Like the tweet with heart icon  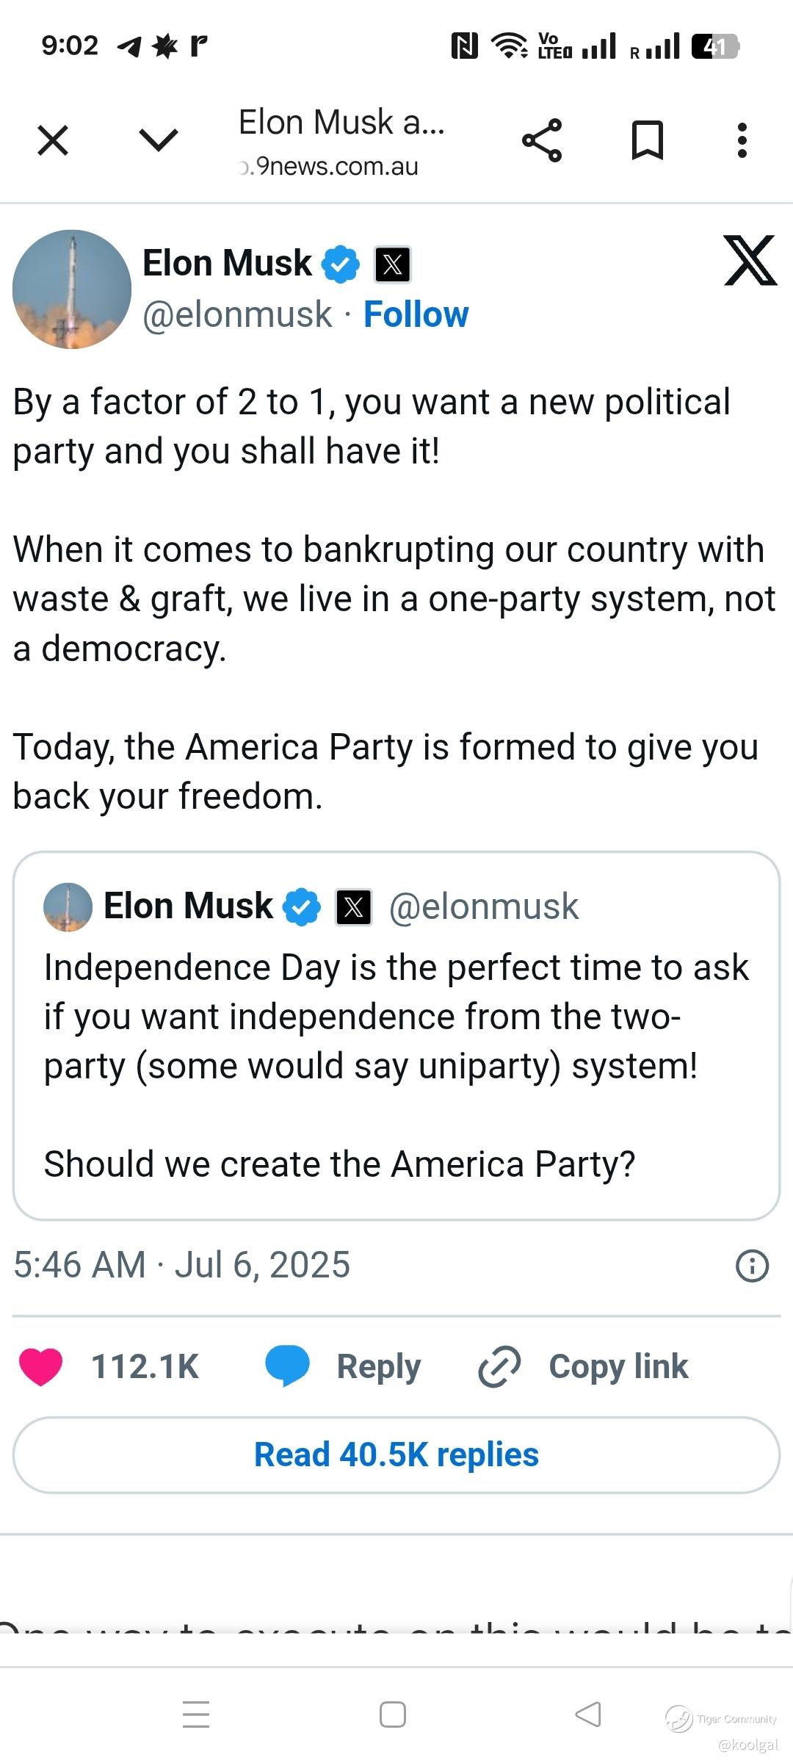tap(41, 1367)
